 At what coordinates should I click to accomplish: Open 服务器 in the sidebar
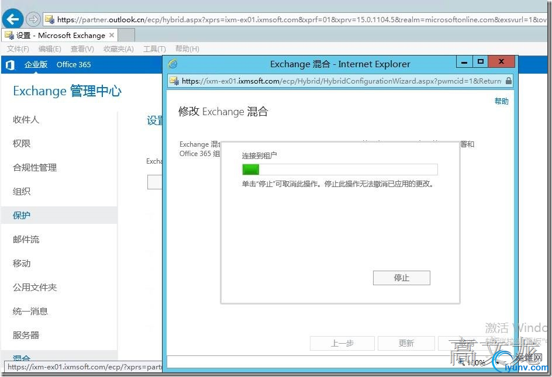pyautogui.click(x=26, y=335)
